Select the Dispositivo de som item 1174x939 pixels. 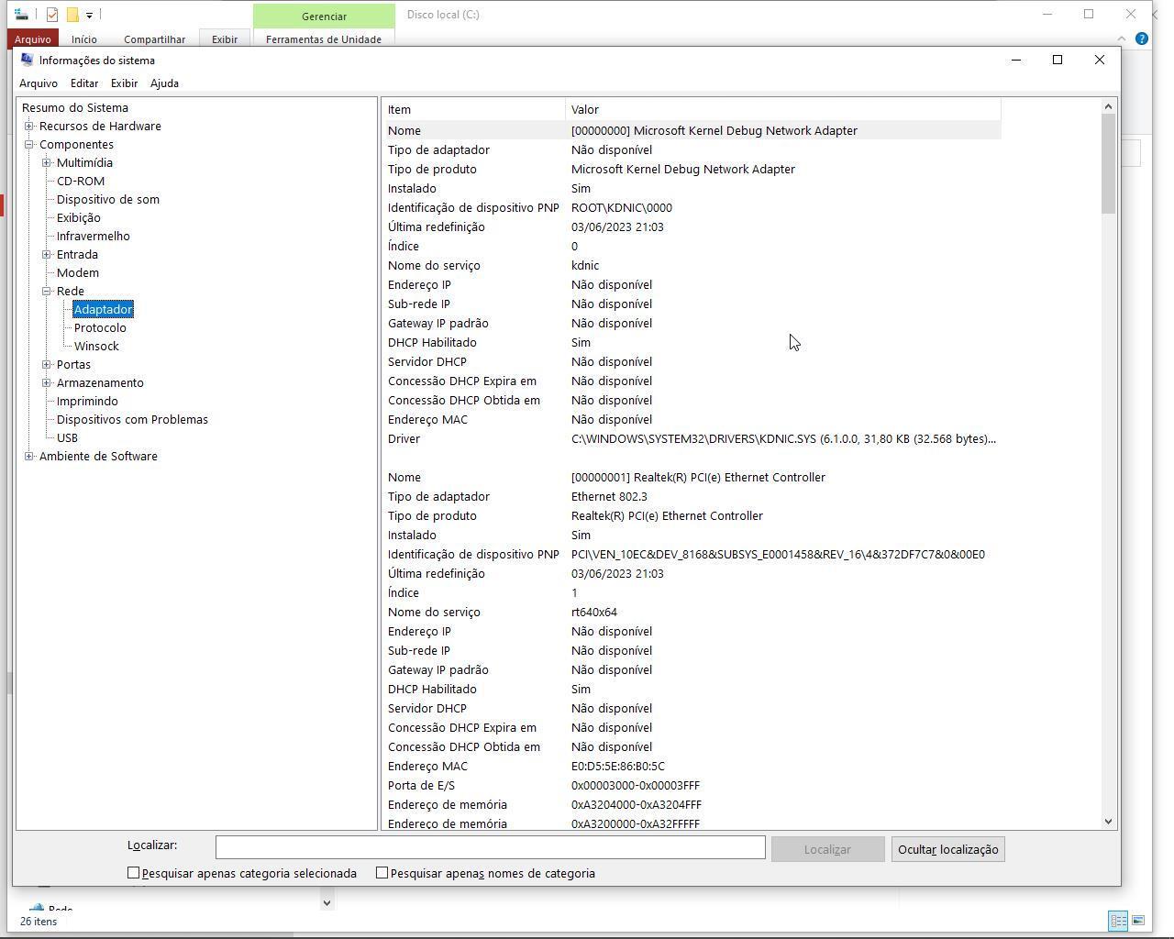[108, 199]
